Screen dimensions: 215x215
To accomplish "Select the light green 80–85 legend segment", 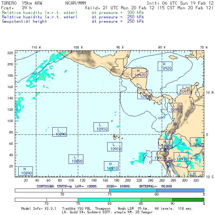I will coord(125,200).
